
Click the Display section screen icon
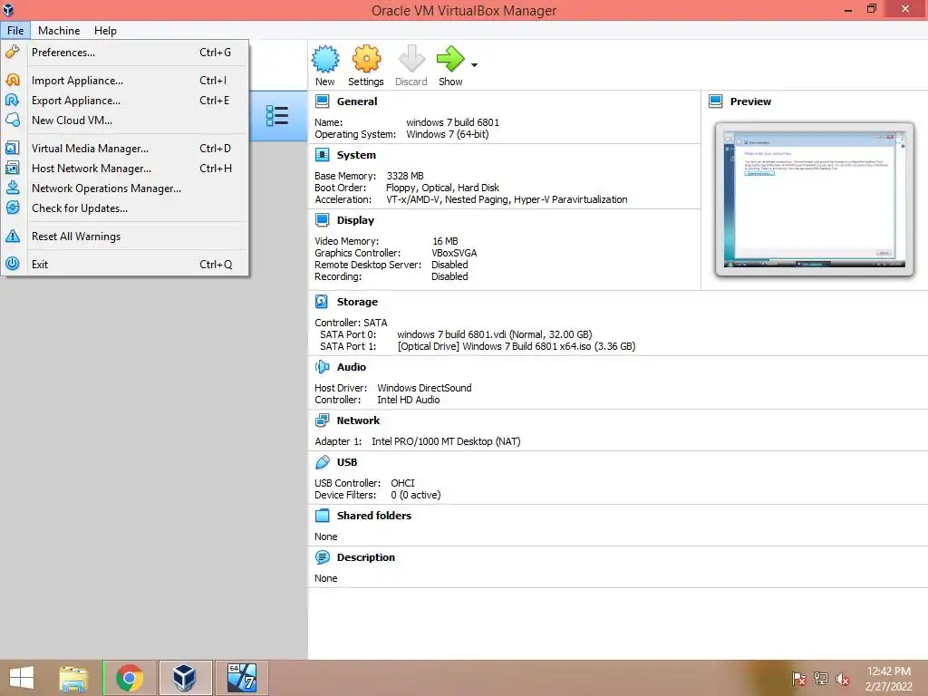click(322, 220)
